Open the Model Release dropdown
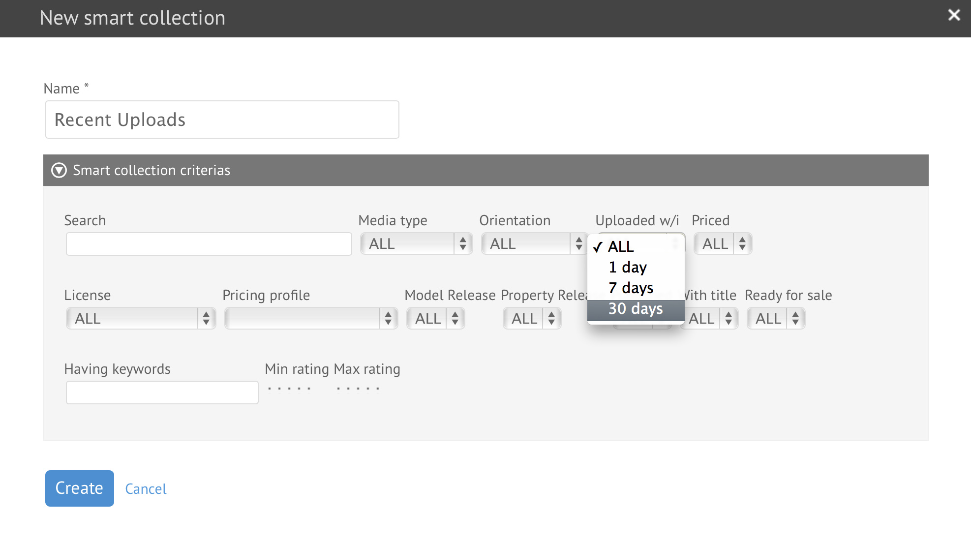This screenshot has height=545, width=971. click(435, 319)
